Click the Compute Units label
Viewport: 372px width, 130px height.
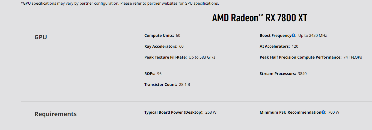pyautogui.click(x=159, y=35)
